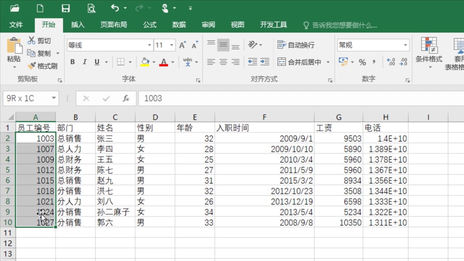
Task: Open print preview icon
Action: [x=91, y=8]
